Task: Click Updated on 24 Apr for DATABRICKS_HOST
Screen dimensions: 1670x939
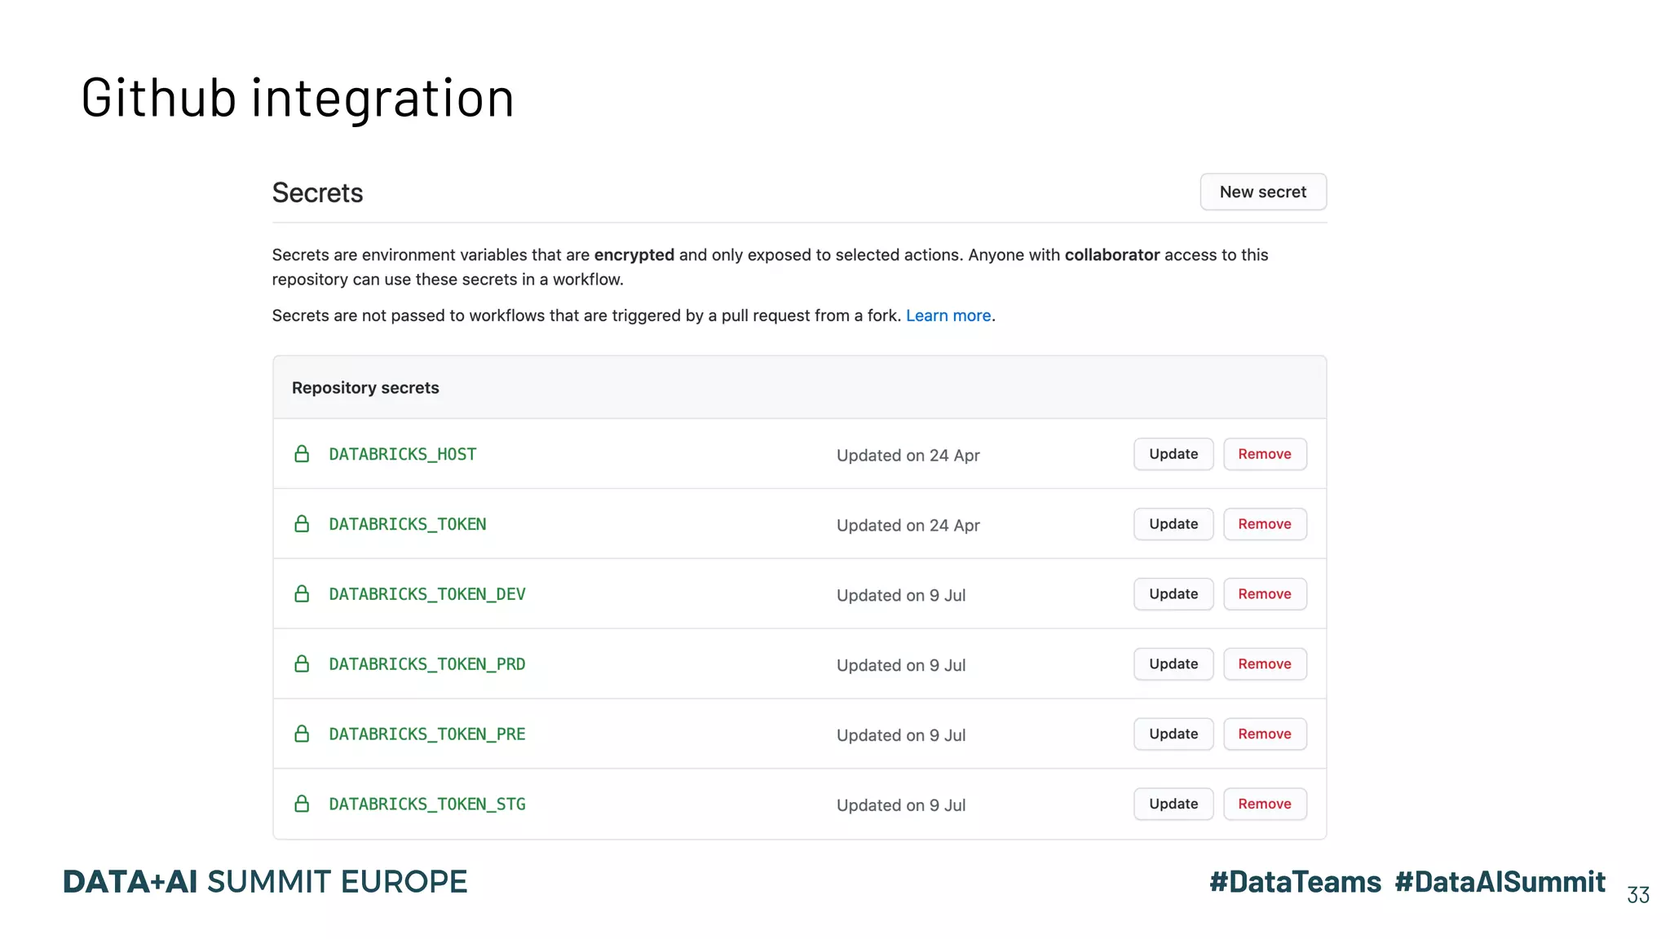Action: pos(908,456)
